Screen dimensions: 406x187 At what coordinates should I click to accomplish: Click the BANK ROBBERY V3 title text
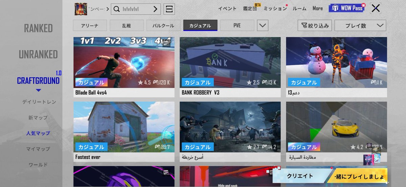click(200, 92)
